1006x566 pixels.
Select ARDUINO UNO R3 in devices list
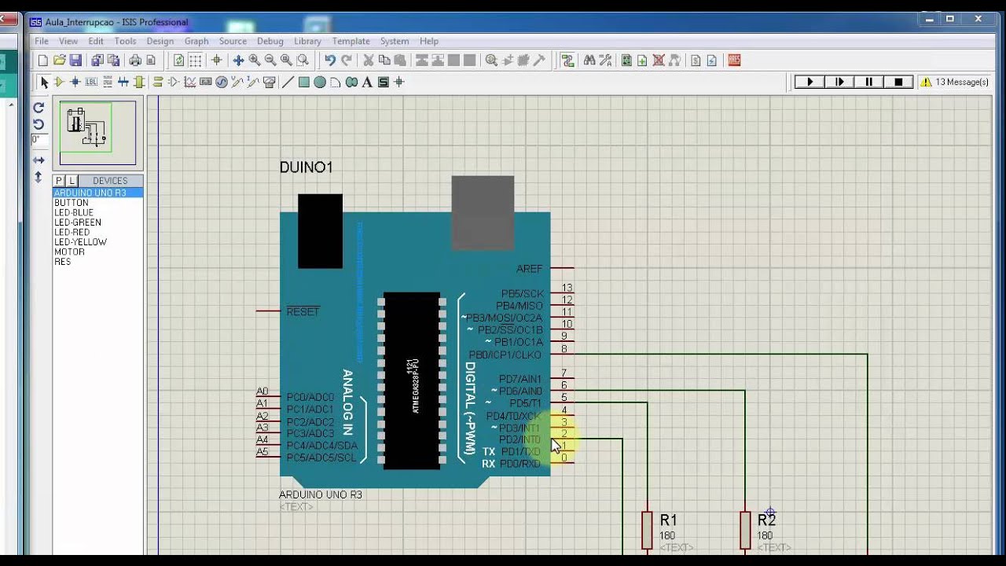click(97, 193)
